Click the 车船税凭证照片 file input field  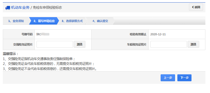coord(168,44)
